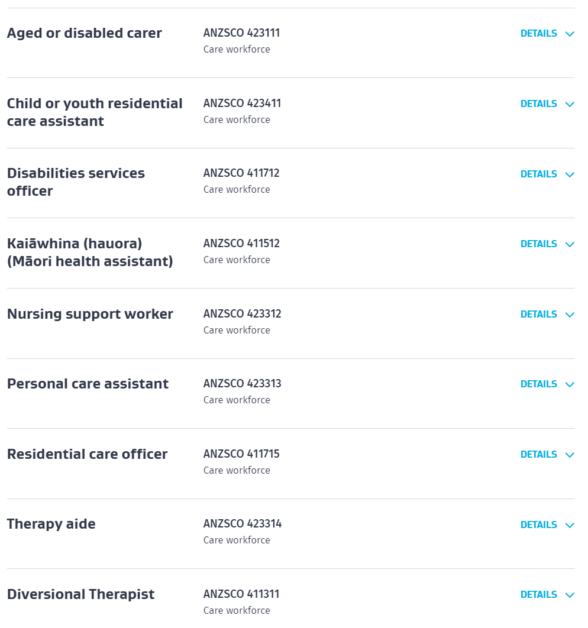Viewport: 588px width, 628px height.
Task: Click chevron icon beside Child or youth residential
Action: 570,105
